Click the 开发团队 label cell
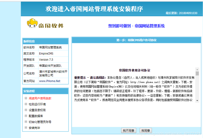203x138 pixels. pyautogui.click(x=31, y=66)
